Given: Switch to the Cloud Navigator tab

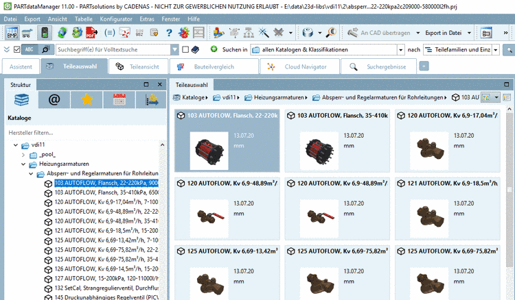Looking at the screenshot, I should click(299, 66).
